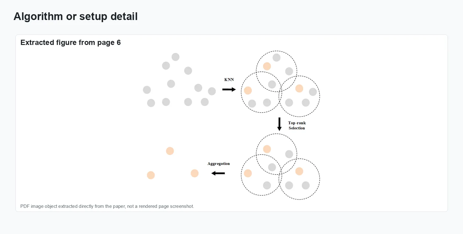Click the Top-rank Selection down arrow
This screenshot has height=234, width=463.
pos(279,124)
